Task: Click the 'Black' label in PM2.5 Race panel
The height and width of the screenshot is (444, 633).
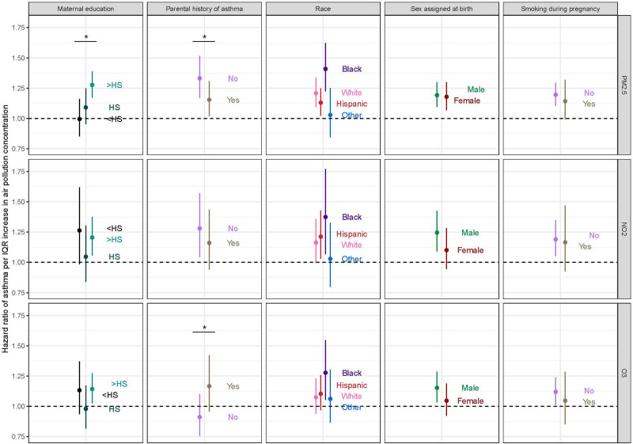Action: point(351,70)
